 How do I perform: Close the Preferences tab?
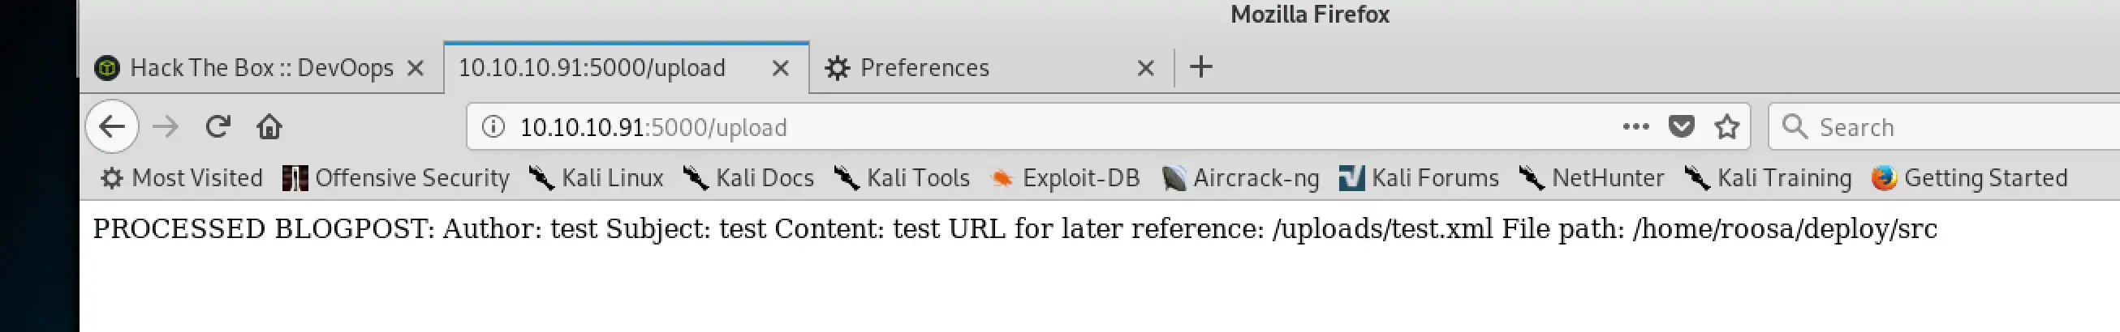pyautogui.click(x=1144, y=67)
